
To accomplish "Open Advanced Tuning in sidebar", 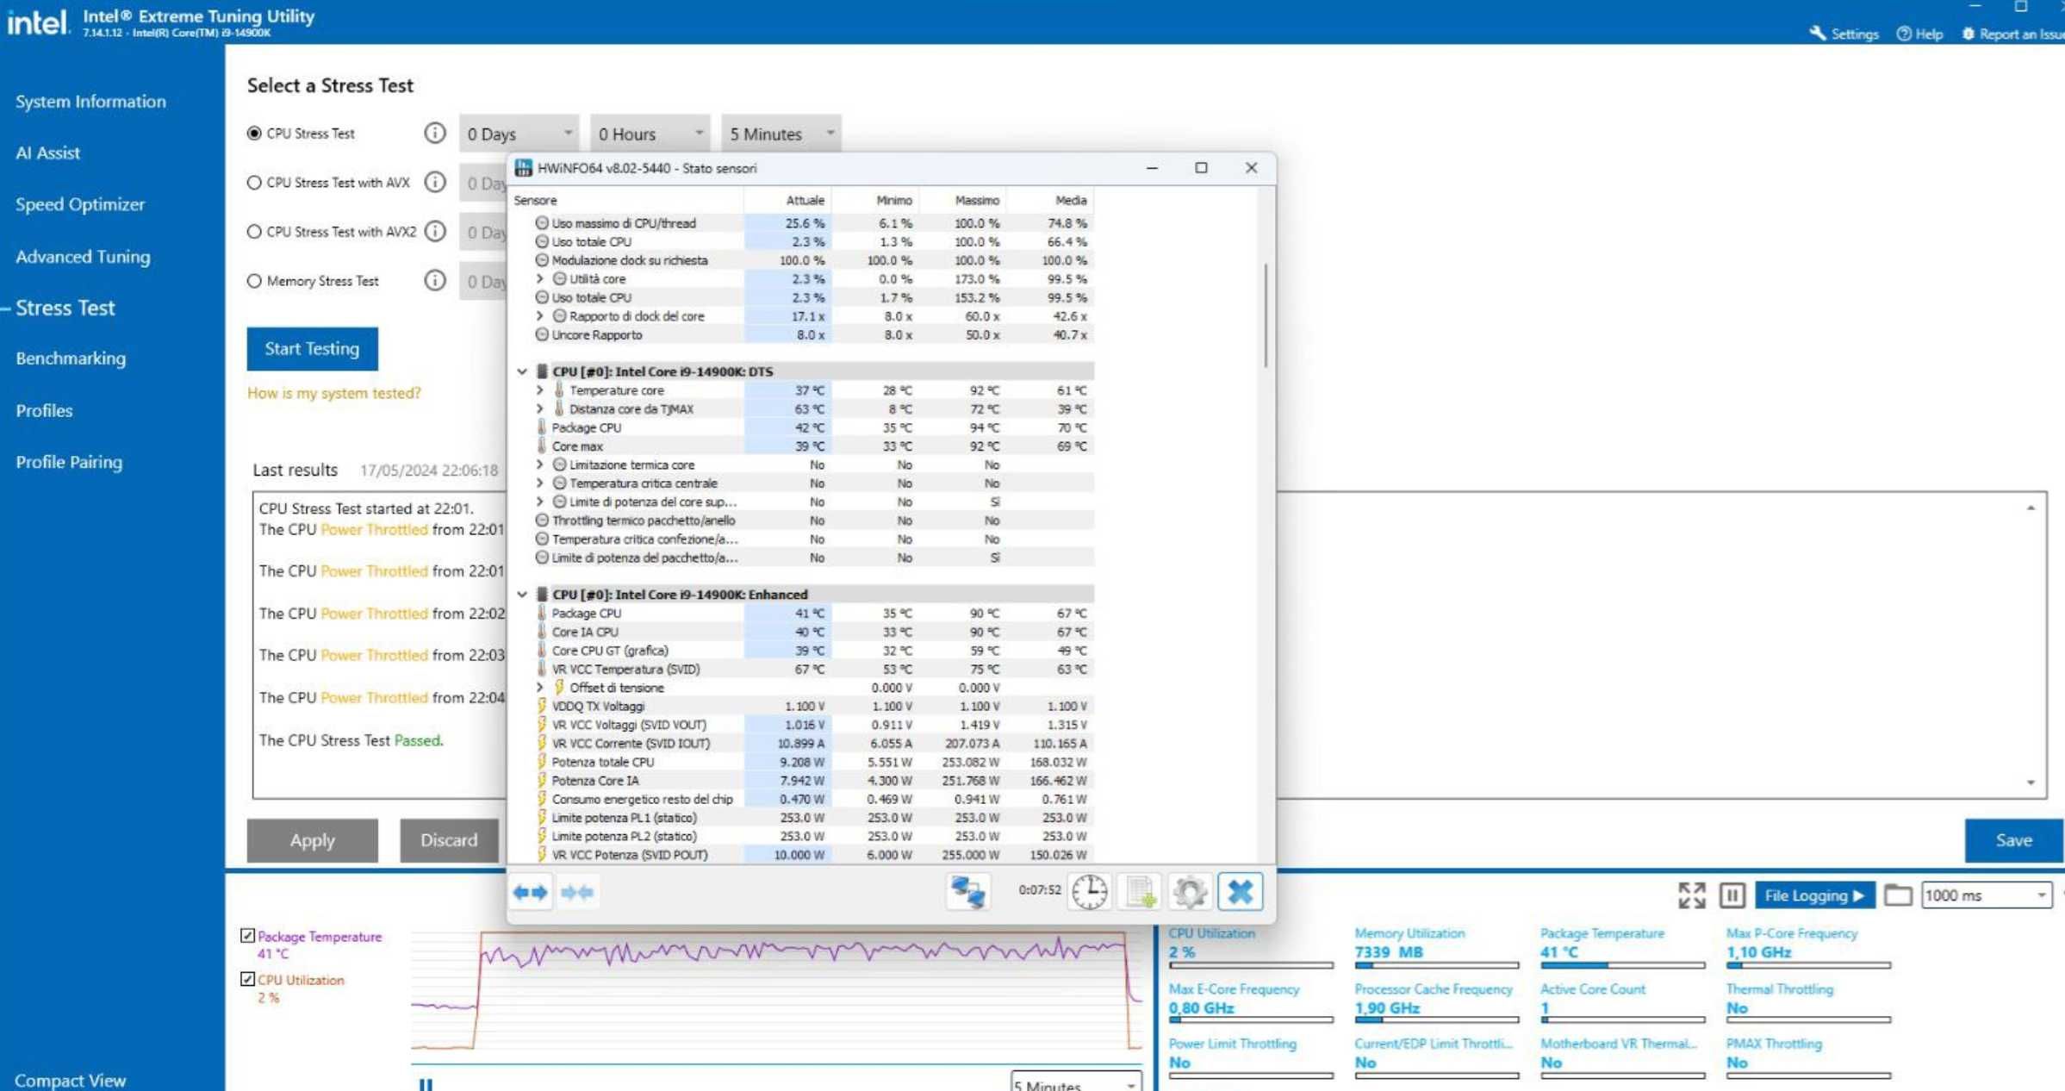I will [x=83, y=257].
